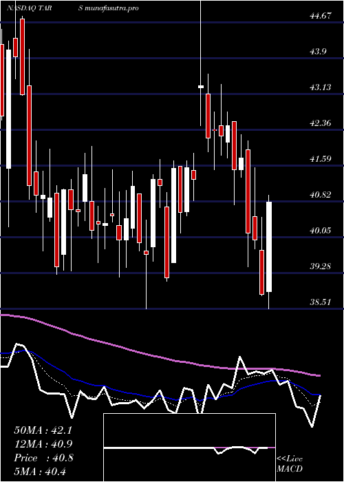344x482 pixels.
Task: Click the 44.67 price axis label
Action: click(x=321, y=16)
